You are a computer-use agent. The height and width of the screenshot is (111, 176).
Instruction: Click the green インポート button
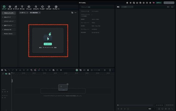(x=48, y=44)
